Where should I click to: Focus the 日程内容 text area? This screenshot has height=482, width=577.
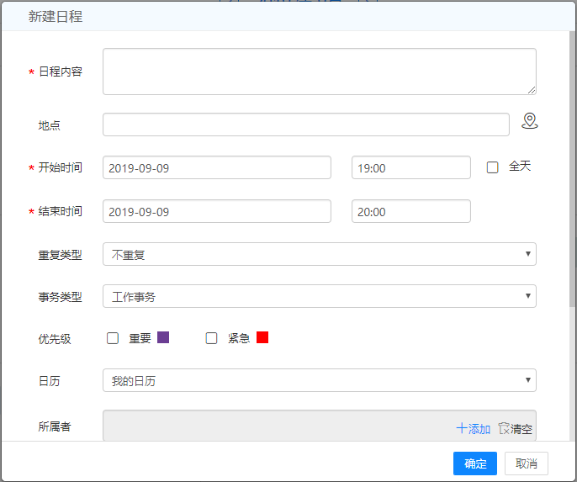319,72
